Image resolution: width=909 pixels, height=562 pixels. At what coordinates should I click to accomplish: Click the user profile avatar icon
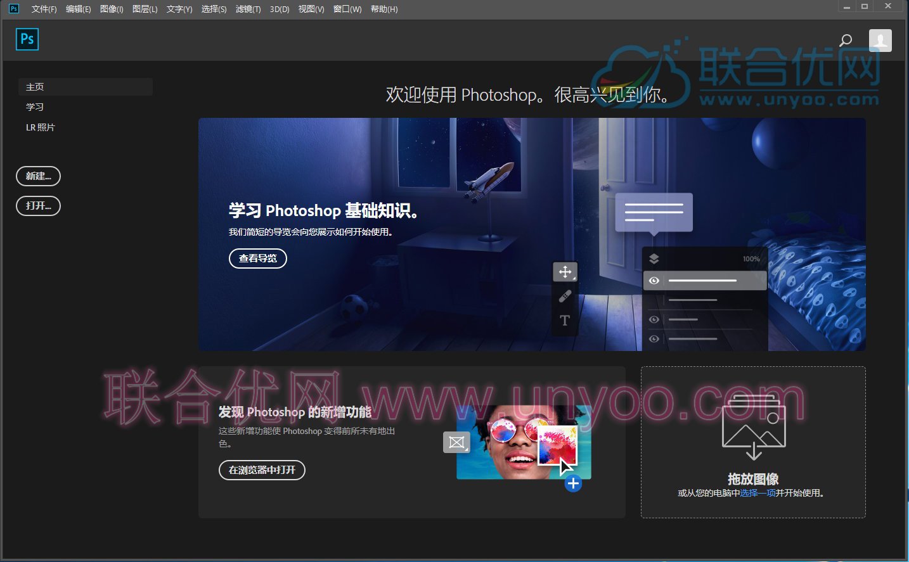tap(880, 41)
